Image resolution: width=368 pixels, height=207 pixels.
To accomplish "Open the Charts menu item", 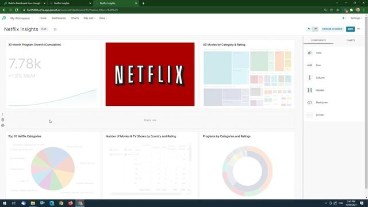I will click(x=75, y=18).
